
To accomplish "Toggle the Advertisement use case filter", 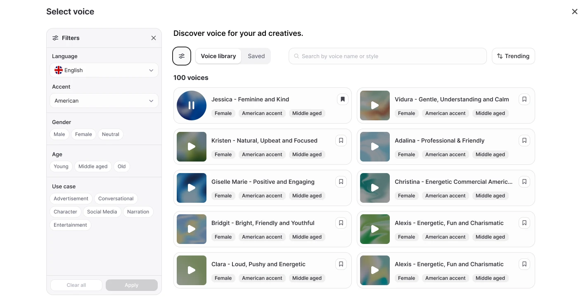I will pyautogui.click(x=71, y=199).
